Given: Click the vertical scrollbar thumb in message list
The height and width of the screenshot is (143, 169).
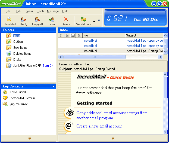Looking at the screenshot, I should pos(165,44).
